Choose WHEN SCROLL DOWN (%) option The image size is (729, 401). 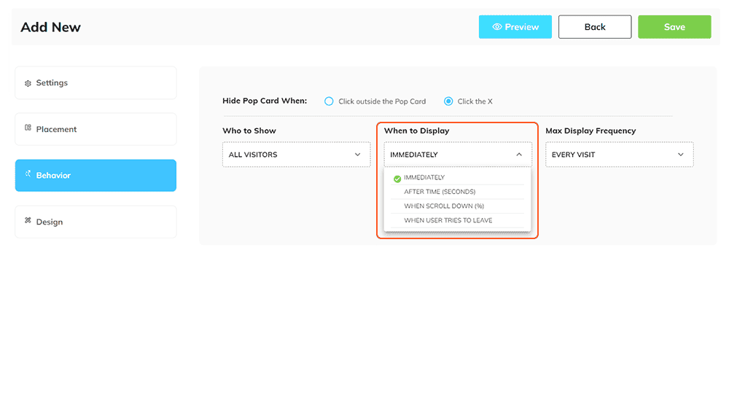[458, 206]
